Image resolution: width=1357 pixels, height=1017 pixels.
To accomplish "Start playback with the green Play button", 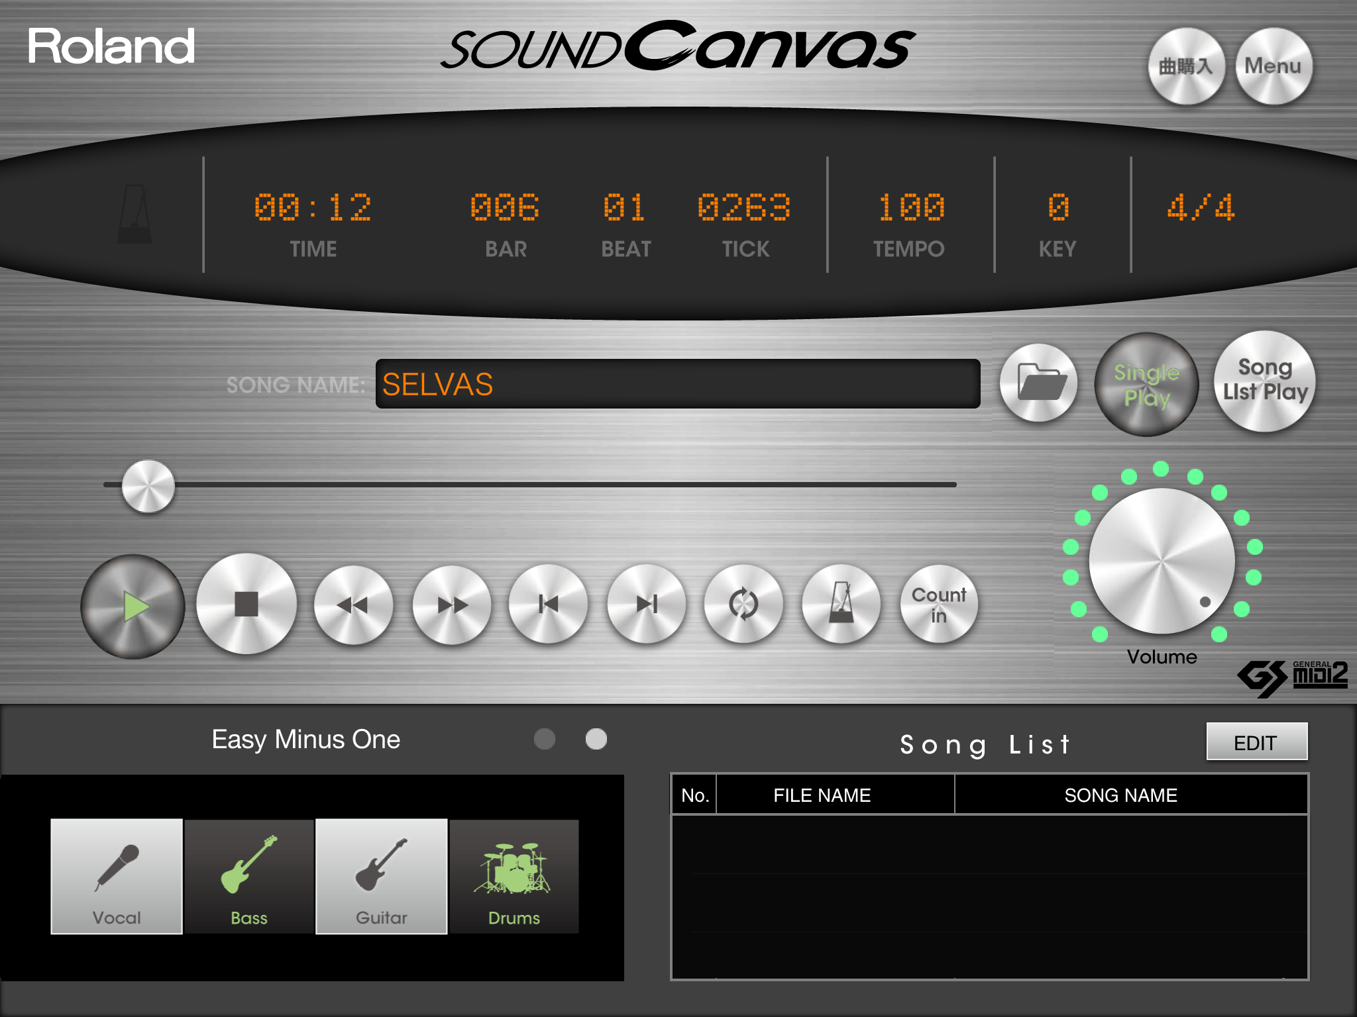I will tap(133, 606).
